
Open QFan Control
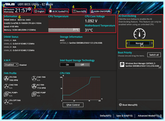[73, 105]
